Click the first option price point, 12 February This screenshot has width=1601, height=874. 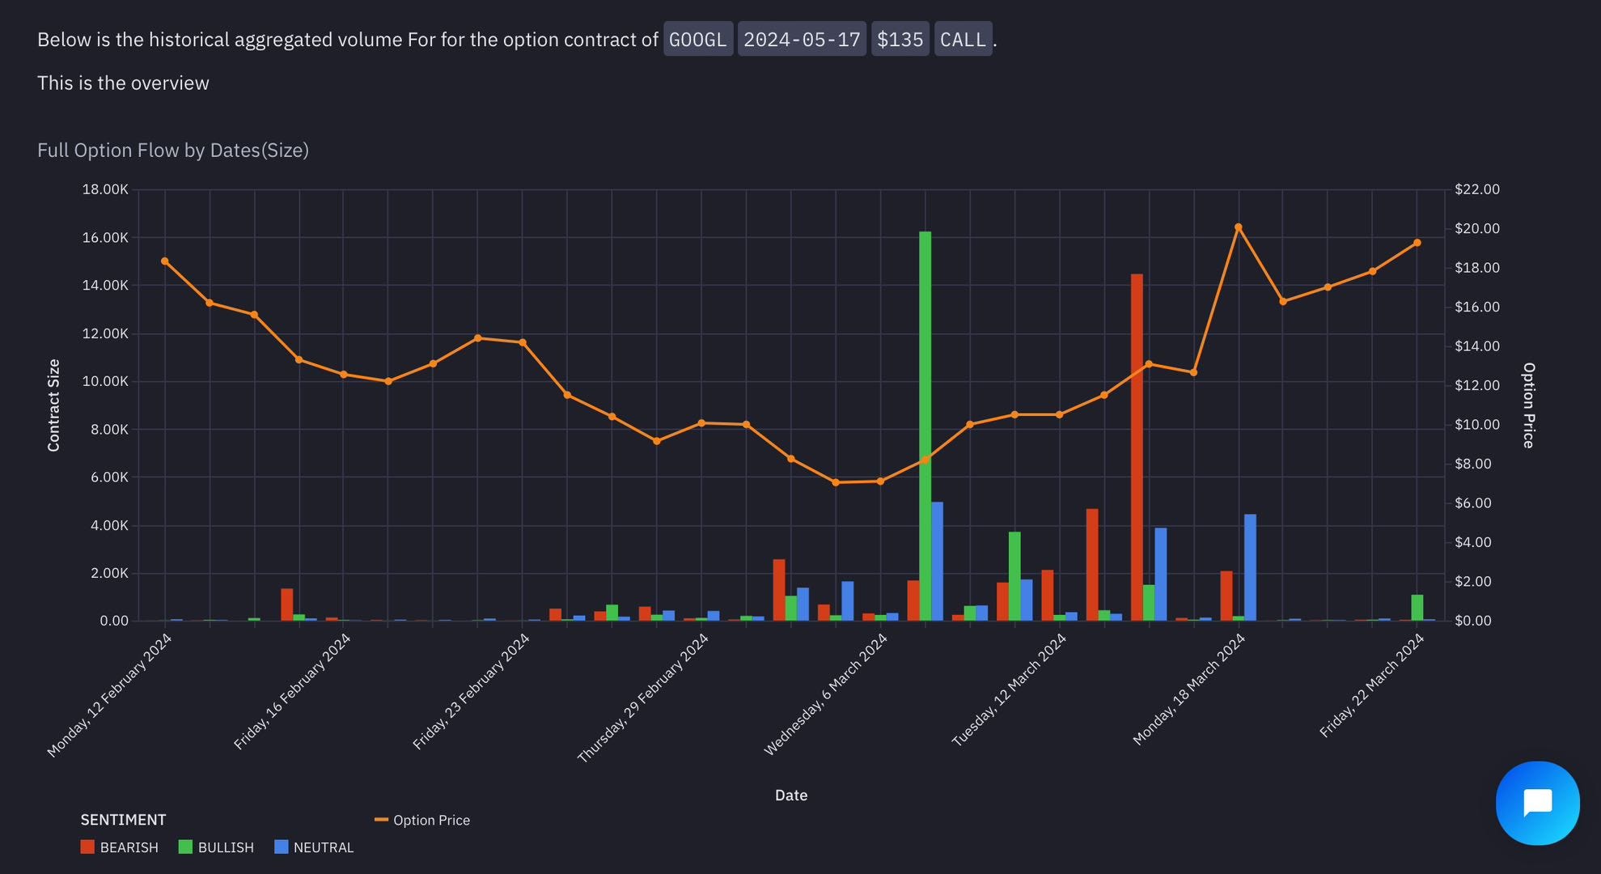point(165,261)
